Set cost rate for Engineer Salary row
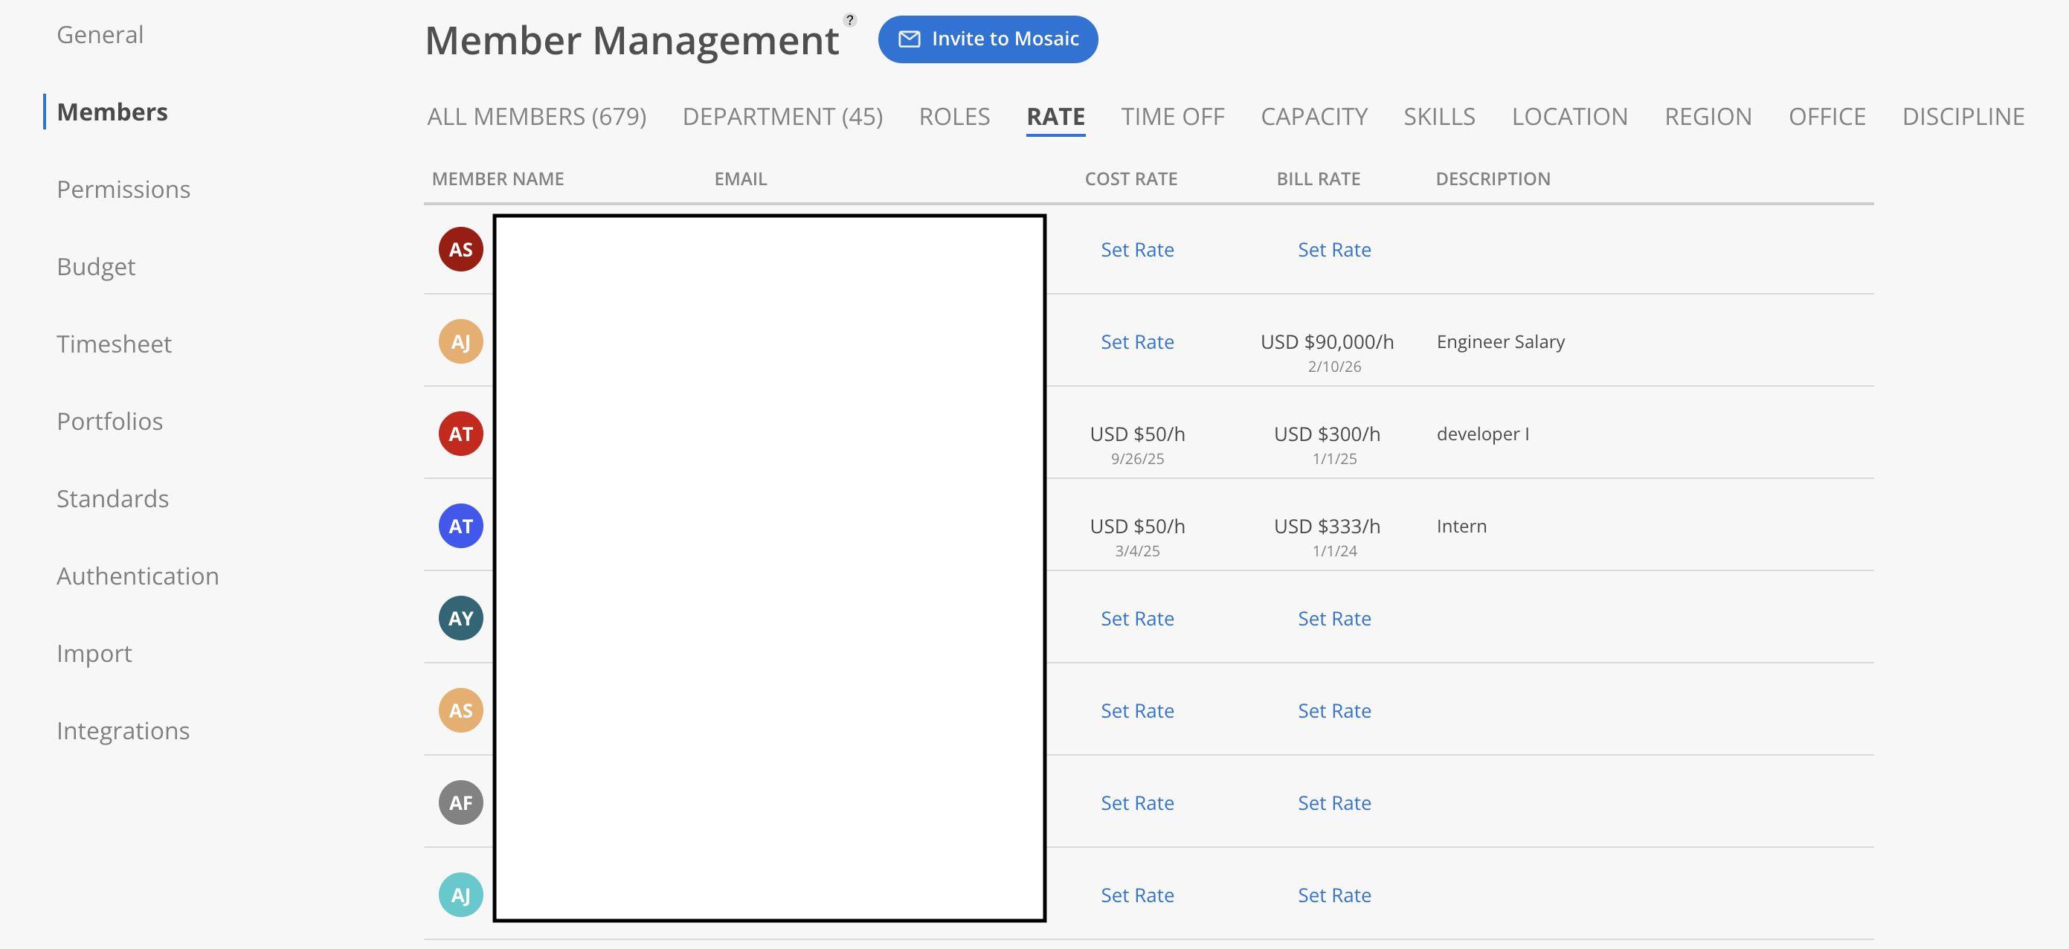 coord(1136,342)
